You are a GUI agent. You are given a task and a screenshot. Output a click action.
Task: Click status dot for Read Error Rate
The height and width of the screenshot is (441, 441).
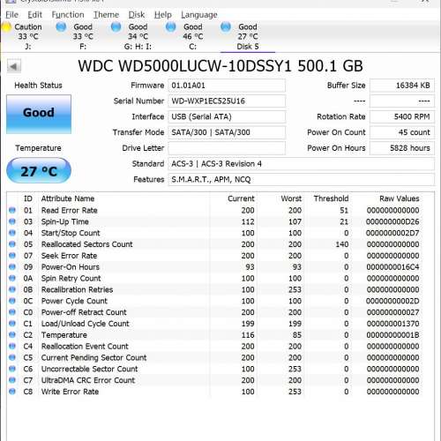pos(12,210)
